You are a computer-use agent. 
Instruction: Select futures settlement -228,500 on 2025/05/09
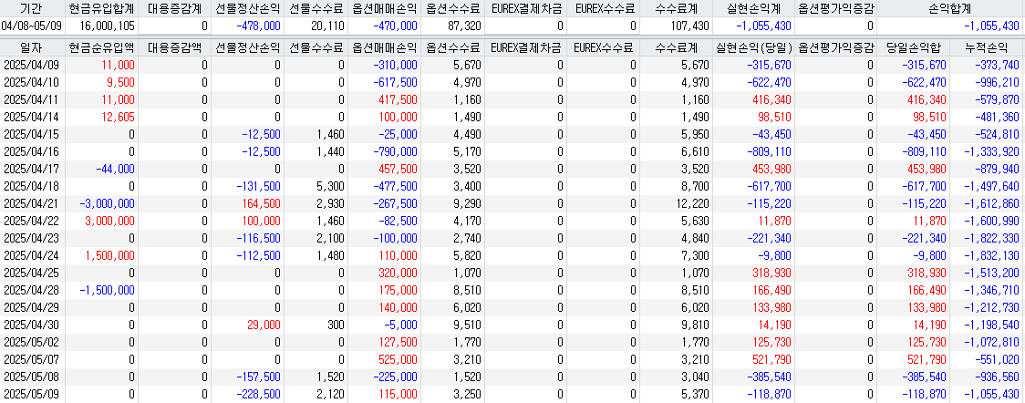click(257, 394)
